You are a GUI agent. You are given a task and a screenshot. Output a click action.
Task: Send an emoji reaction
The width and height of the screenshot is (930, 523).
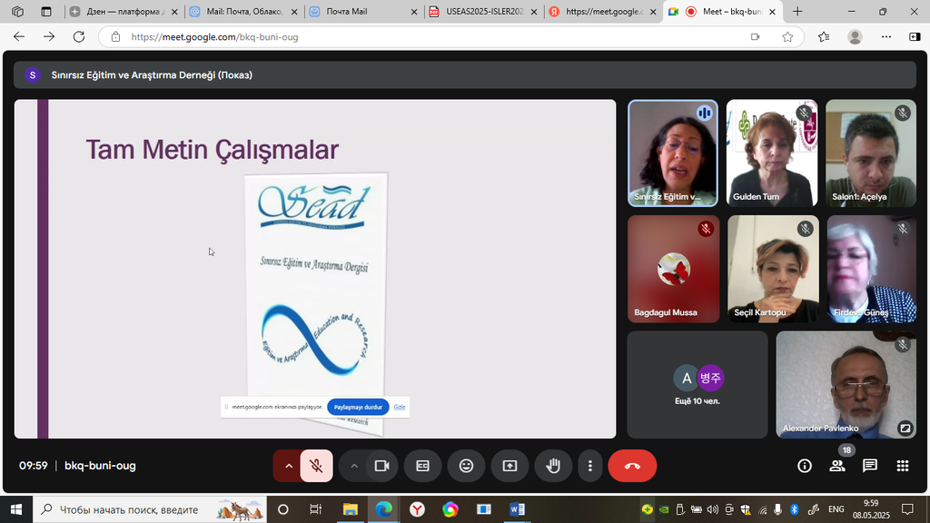(466, 466)
